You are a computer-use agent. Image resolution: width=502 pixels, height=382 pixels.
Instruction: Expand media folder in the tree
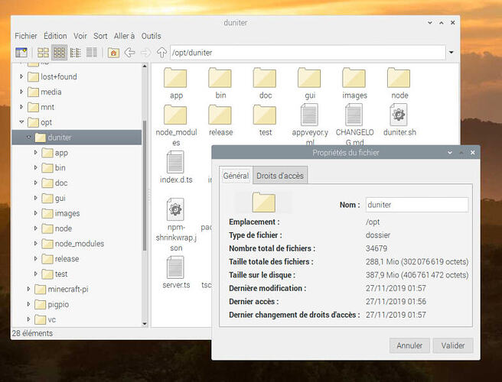(21, 92)
